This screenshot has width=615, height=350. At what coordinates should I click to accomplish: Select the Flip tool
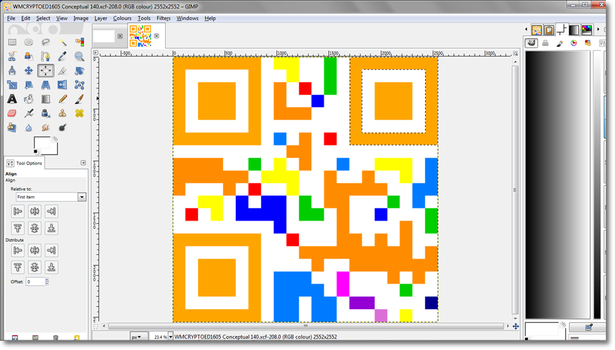(x=63, y=85)
